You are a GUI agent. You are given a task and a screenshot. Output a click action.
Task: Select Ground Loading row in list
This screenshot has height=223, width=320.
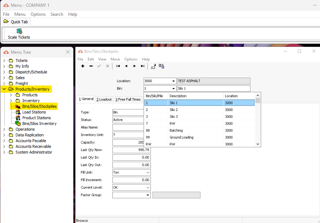coord(199,137)
